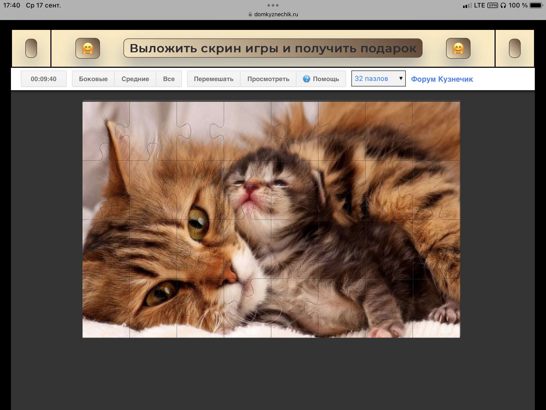Open the Помощь help button
546x410 pixels.
coord(321,79)
